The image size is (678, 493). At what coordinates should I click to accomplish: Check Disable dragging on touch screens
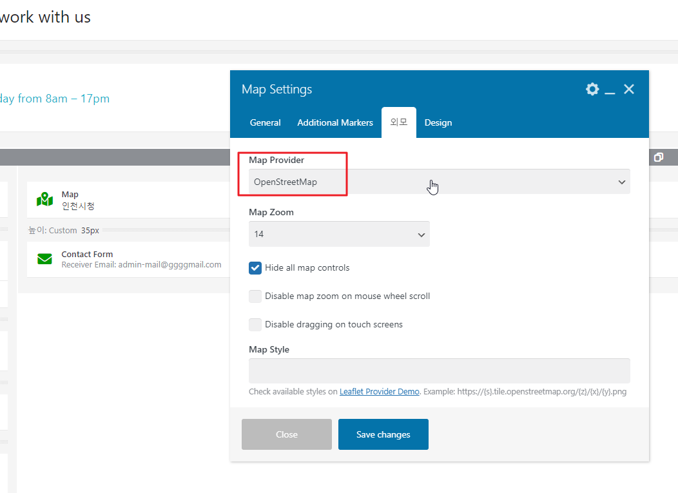pyautogui.click(x=255, y=325)
